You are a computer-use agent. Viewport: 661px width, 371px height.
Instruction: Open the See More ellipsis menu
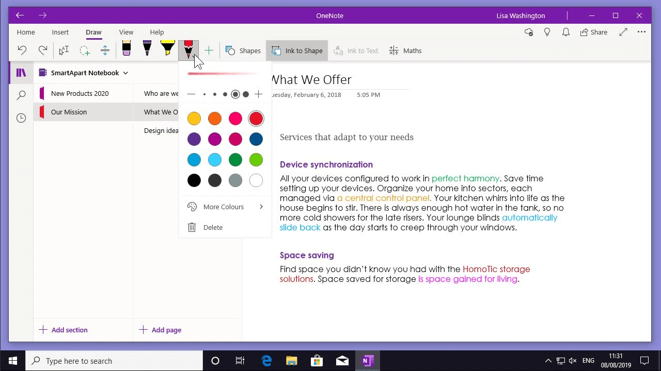pos(641,32)
